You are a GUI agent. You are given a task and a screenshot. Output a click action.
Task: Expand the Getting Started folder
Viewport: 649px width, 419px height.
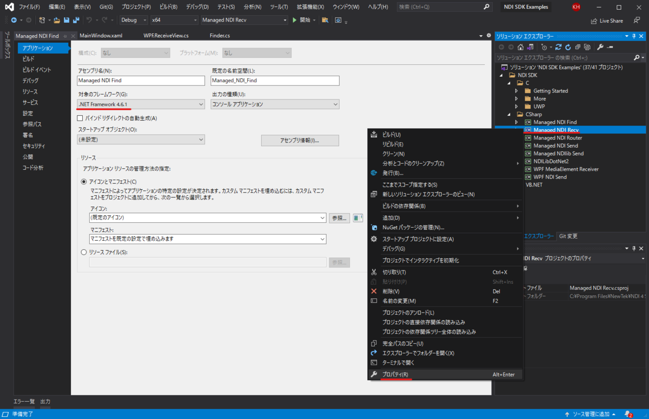tap(516, 91)
